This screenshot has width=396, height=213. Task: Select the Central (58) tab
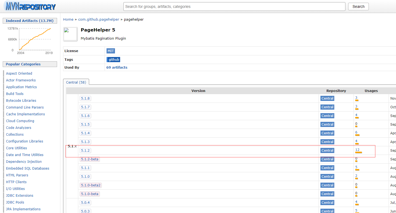click(76, 82)
